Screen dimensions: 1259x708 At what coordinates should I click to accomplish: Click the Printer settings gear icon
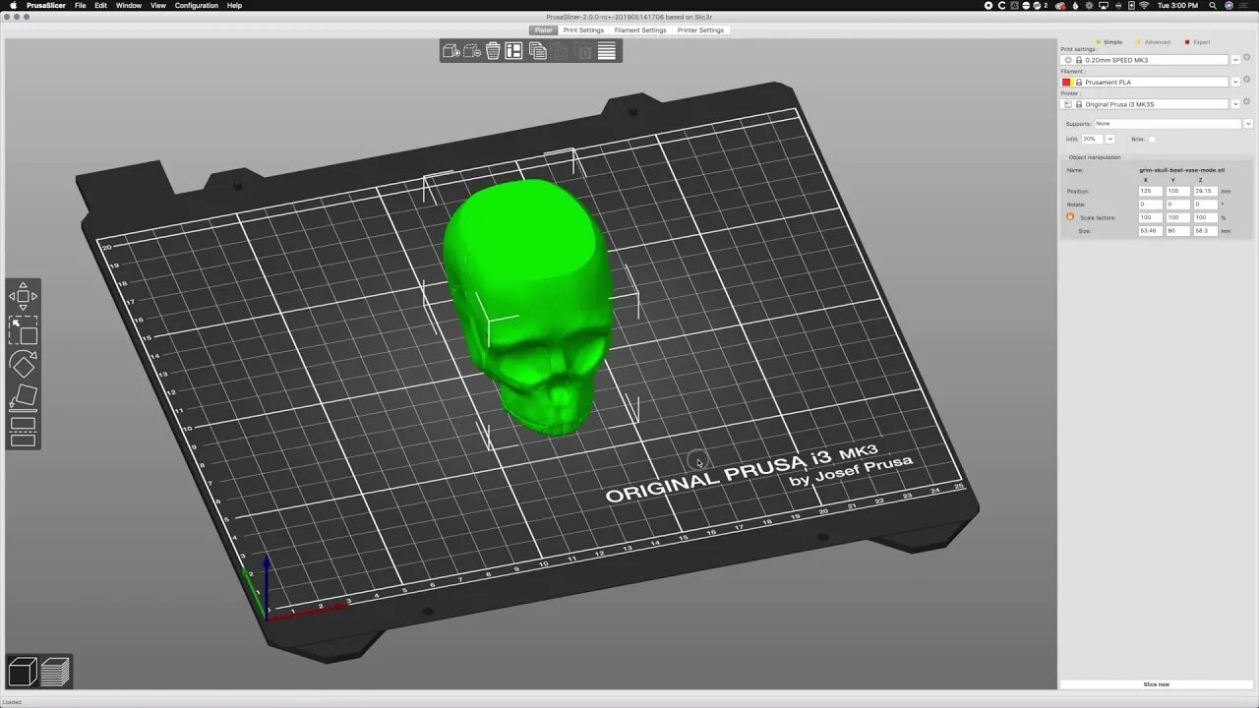(1247, 102)
